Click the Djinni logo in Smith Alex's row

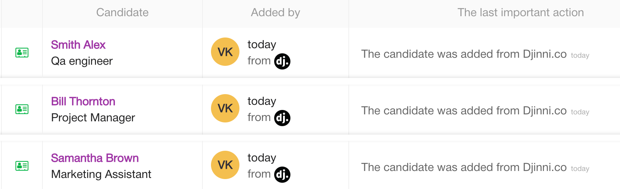pyautogui.click(x=282, y=61)
